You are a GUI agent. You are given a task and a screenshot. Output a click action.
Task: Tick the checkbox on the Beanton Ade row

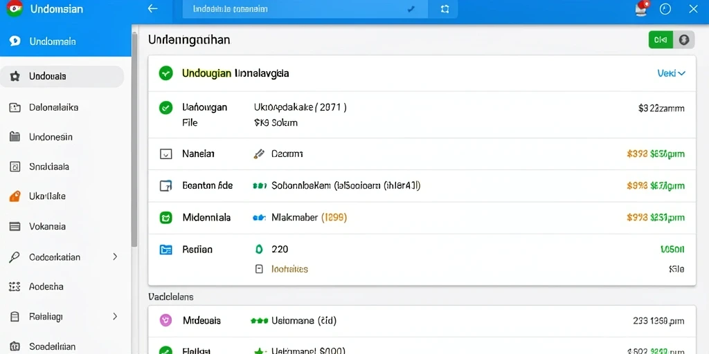[x=166, y=185]
